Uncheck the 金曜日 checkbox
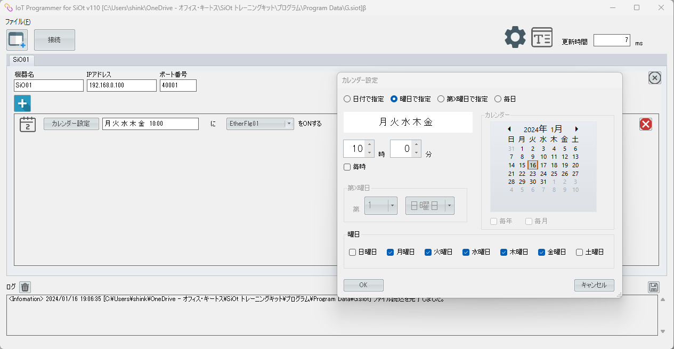The image size is (674, 349). (541, 253)
